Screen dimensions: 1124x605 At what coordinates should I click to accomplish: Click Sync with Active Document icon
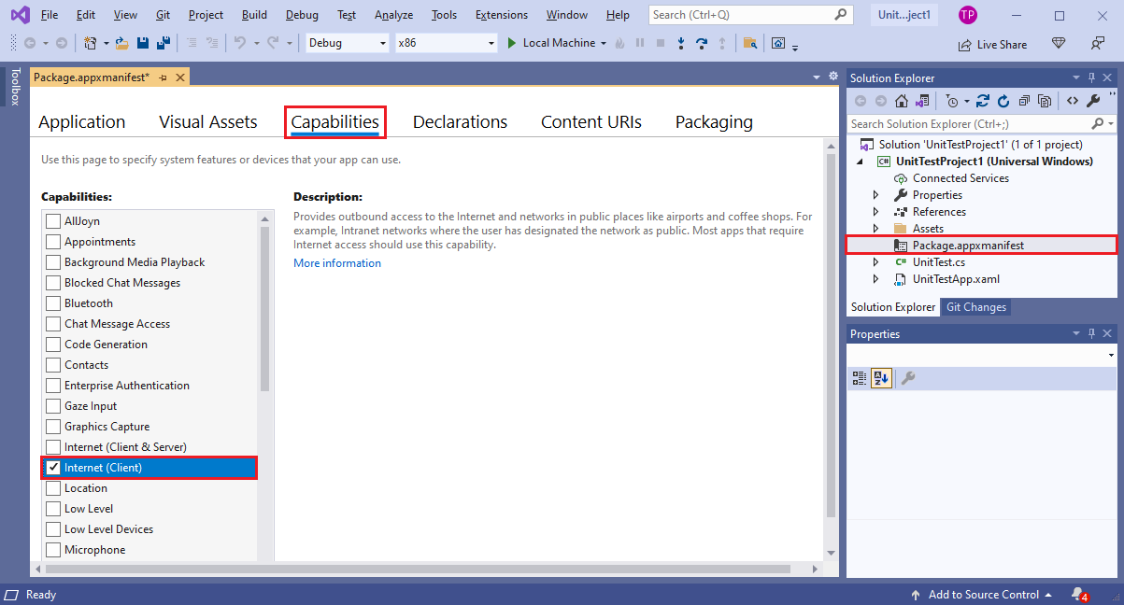[982, 101]
